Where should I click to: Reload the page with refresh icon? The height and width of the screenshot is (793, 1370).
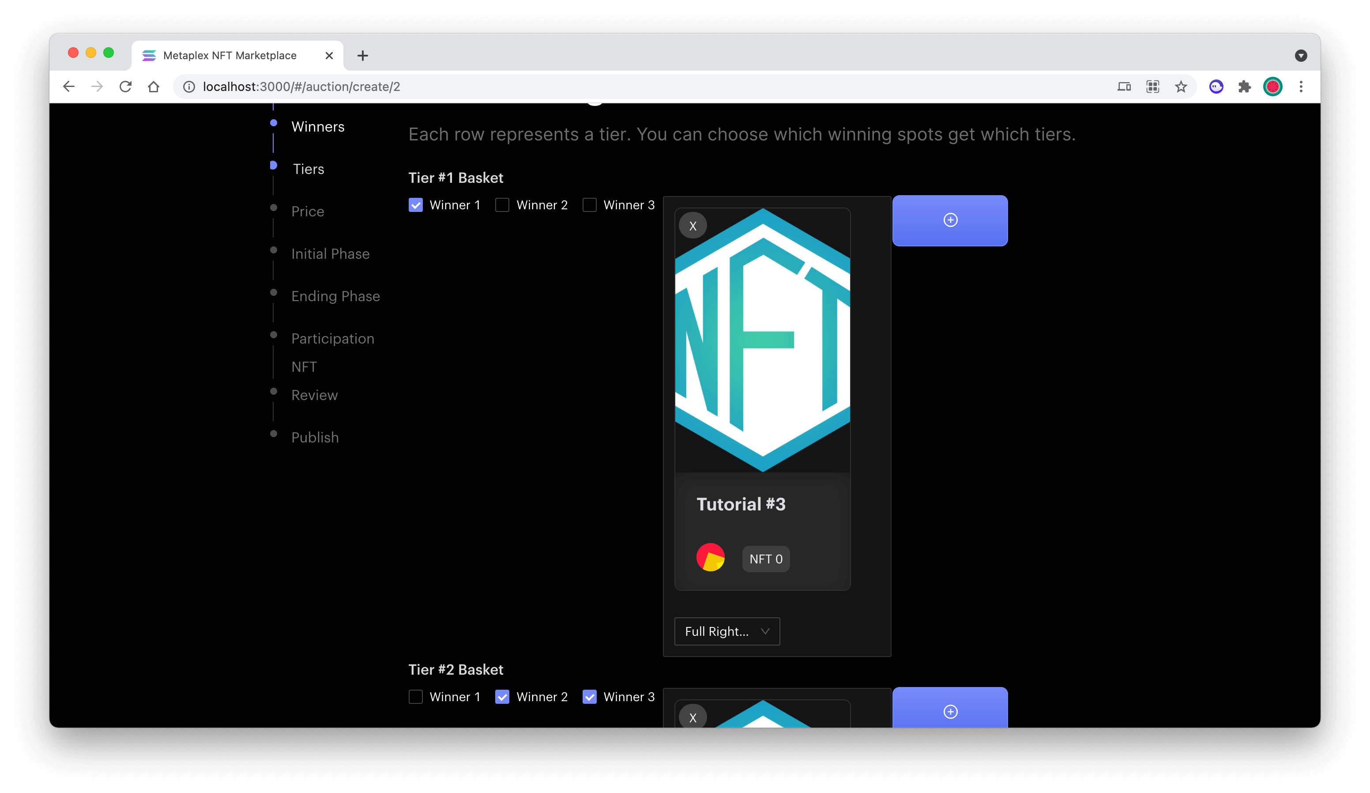pos(125,87)
